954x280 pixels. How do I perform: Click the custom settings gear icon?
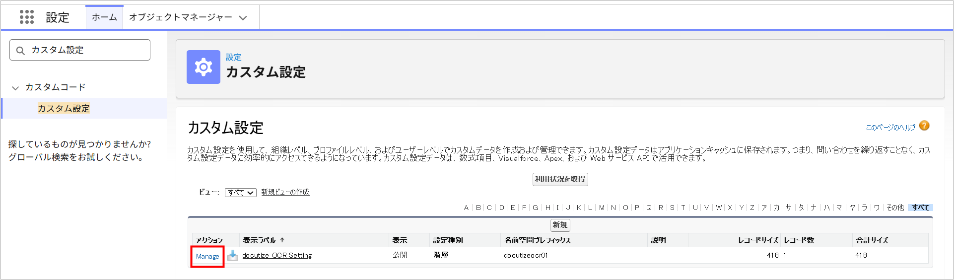(204, 67)
